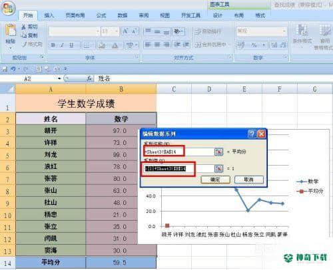Switch to the 公式 ribbon tab
The height and width of the screenshot is (270, 333).
point(101,15)
